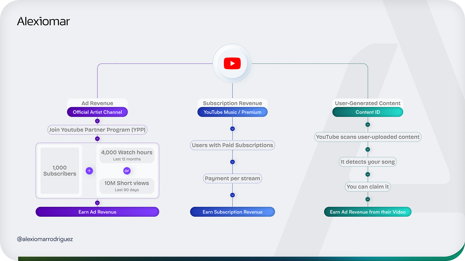The height and width of the screenshot is (261, 465).
Task: Click the YouTube play logo icon
Action: (x=232, y=63)
